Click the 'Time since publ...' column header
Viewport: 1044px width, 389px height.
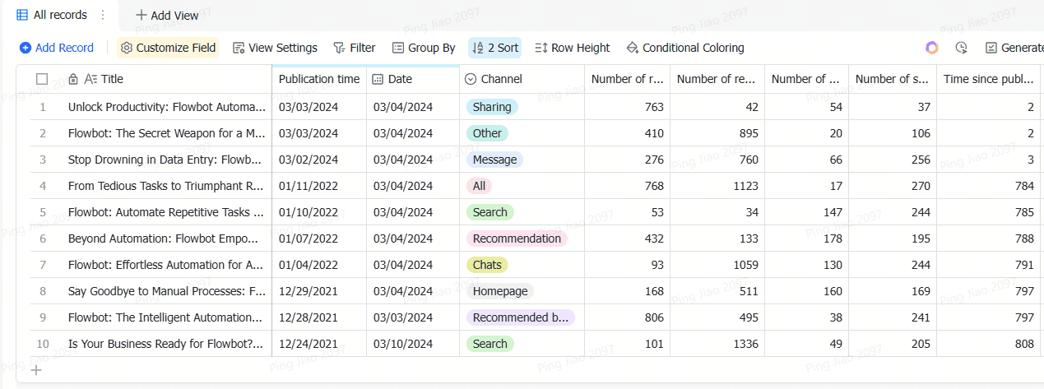[989, 79]
